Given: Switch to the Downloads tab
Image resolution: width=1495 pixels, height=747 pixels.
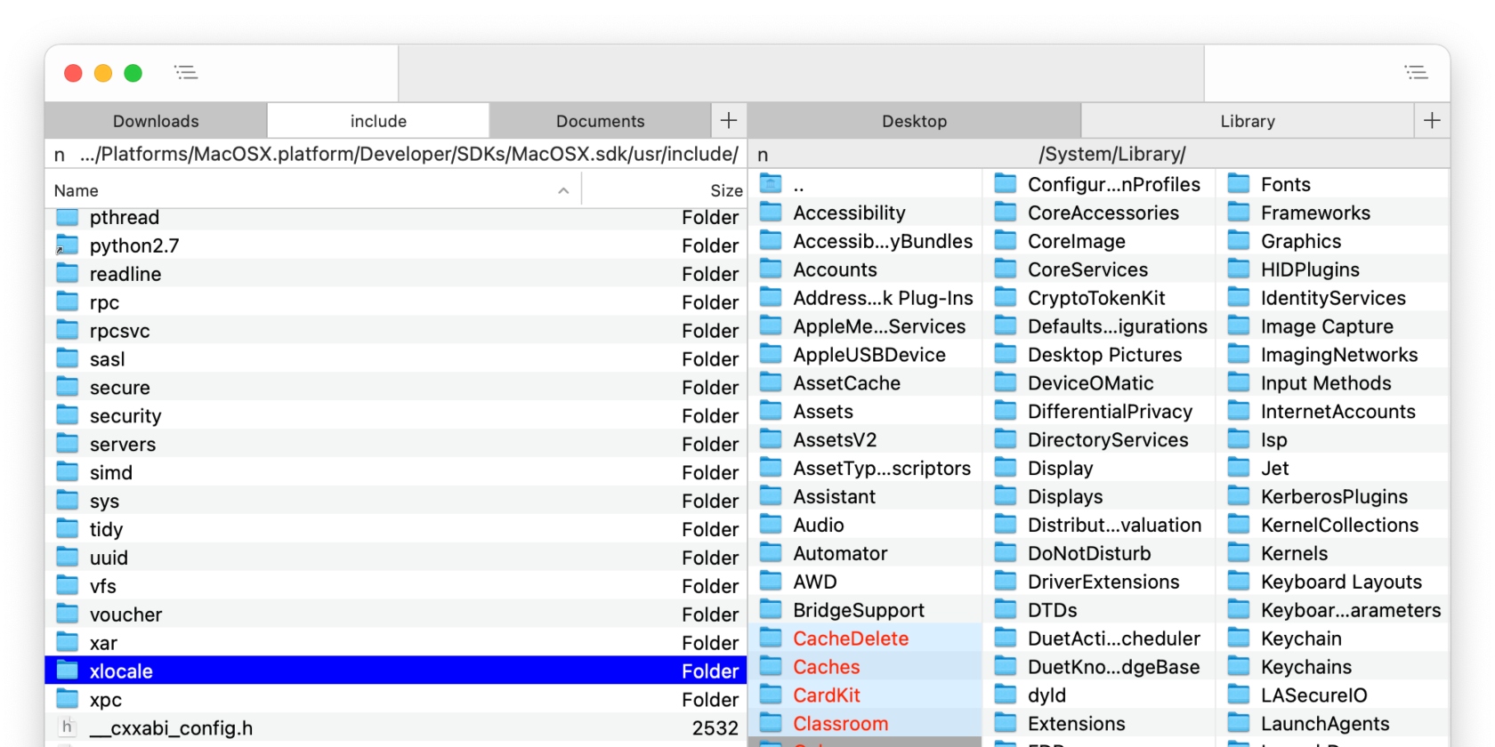Looking at the screenshot, I should click(156, 121).
